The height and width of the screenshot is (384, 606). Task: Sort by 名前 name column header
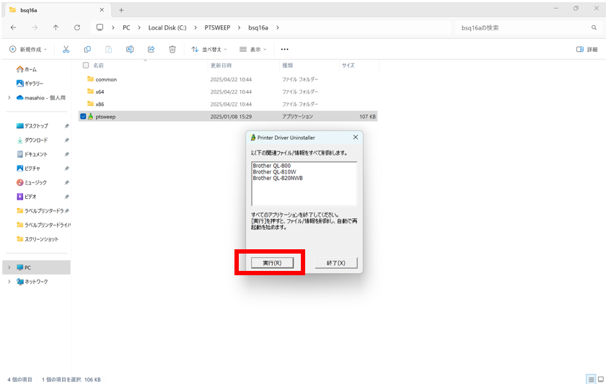(99, 66)
